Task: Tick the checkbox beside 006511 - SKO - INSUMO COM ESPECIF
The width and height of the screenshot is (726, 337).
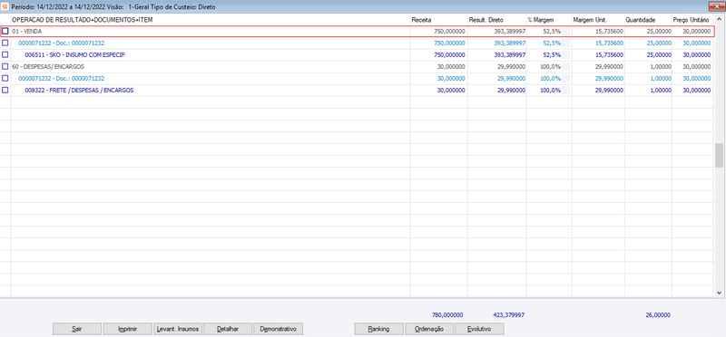Action: (5, 54)
